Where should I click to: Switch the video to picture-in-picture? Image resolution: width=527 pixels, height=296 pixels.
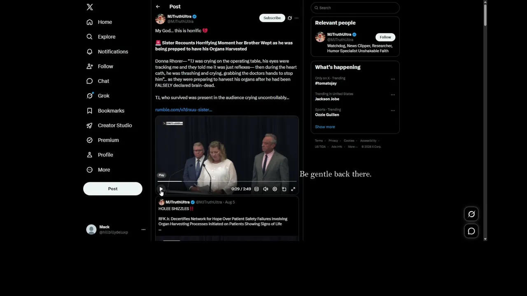(284, 189)
